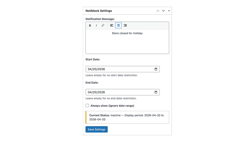Select the text 'Store closed for Holiday'

click(127, 33)
